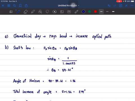Bookmark this page
The image size is (135, 101).
pos(20,6)
